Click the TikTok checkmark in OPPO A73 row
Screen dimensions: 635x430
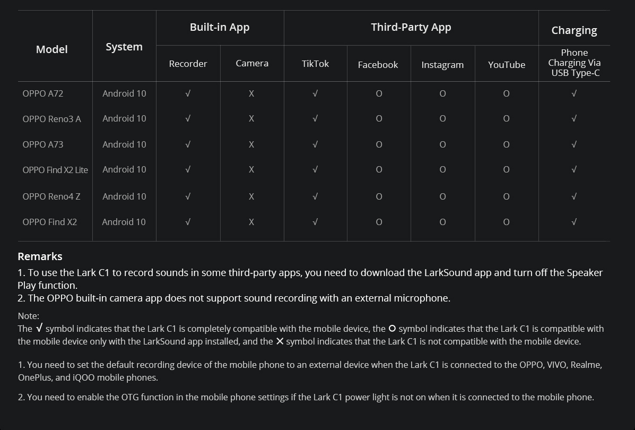point(315,144)
